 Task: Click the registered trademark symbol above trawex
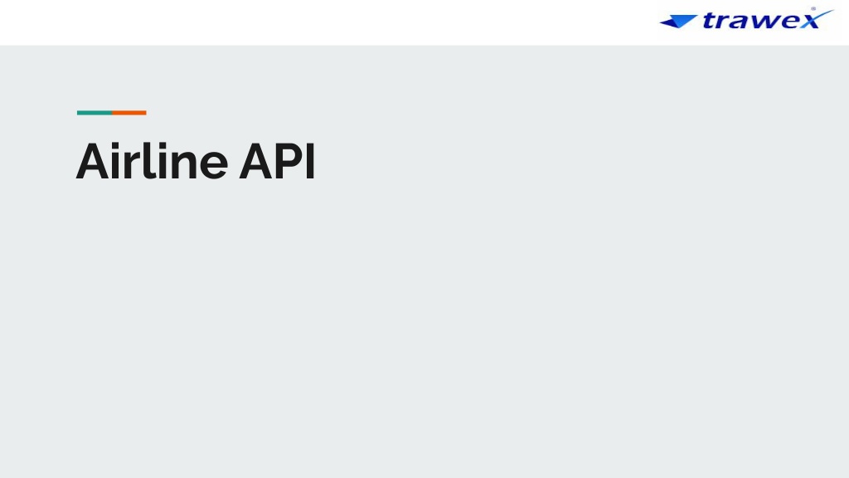pos(813,8)
